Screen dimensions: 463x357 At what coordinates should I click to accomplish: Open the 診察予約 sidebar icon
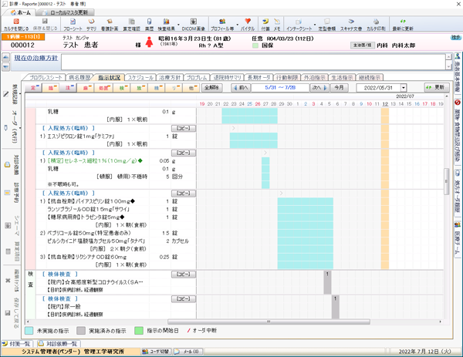pos(7,193)
